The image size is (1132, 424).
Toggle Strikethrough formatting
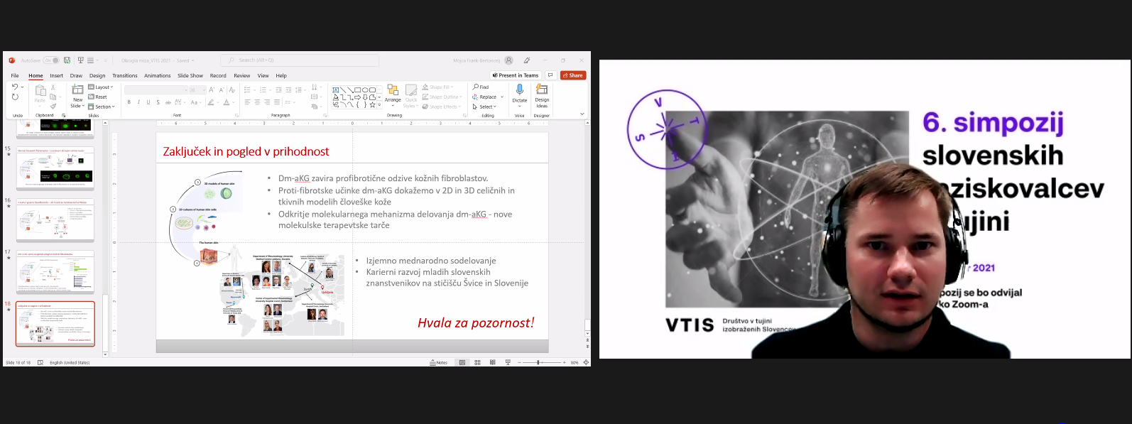168,102
